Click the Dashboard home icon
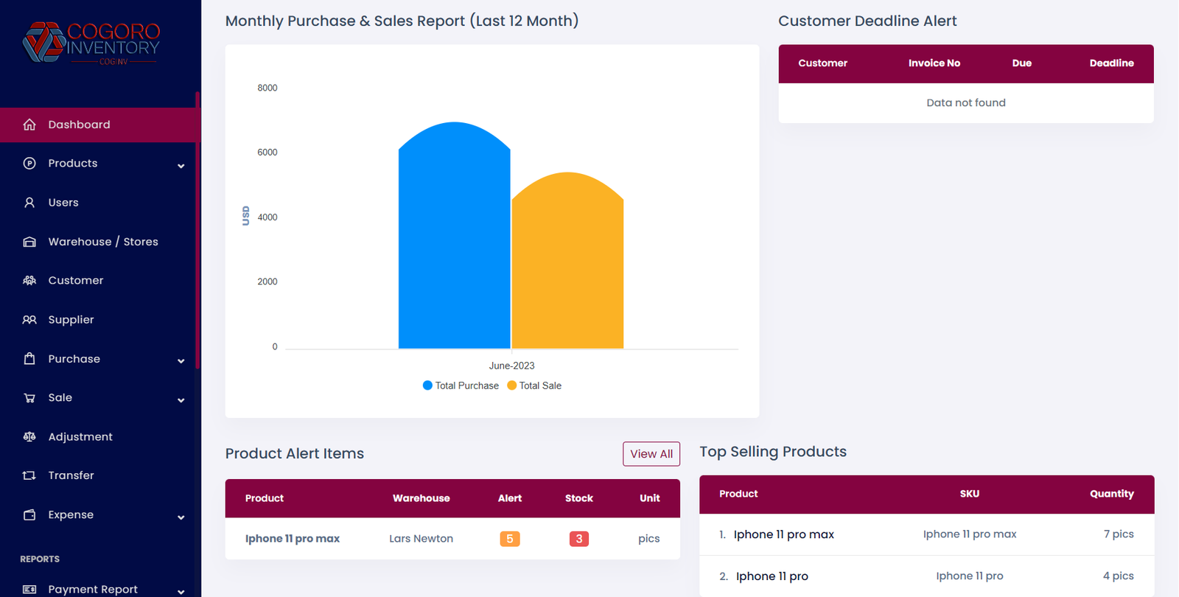This screenshot has width=1179, height=597. [x=29, y=125]
